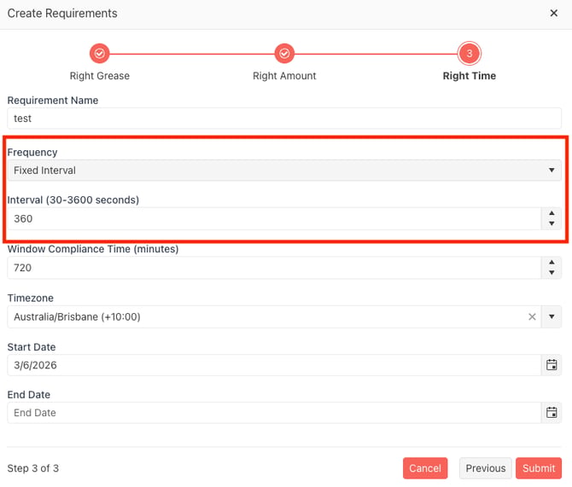Decrease the Interval value with down arrow
Screen dimensions: 572x487
(552, 223)
